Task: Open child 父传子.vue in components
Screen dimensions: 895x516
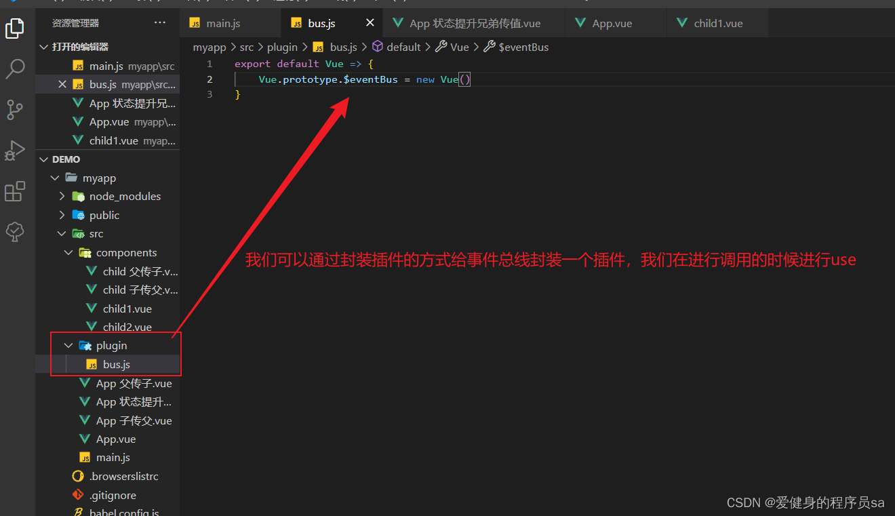Action: tap(107, 271)
